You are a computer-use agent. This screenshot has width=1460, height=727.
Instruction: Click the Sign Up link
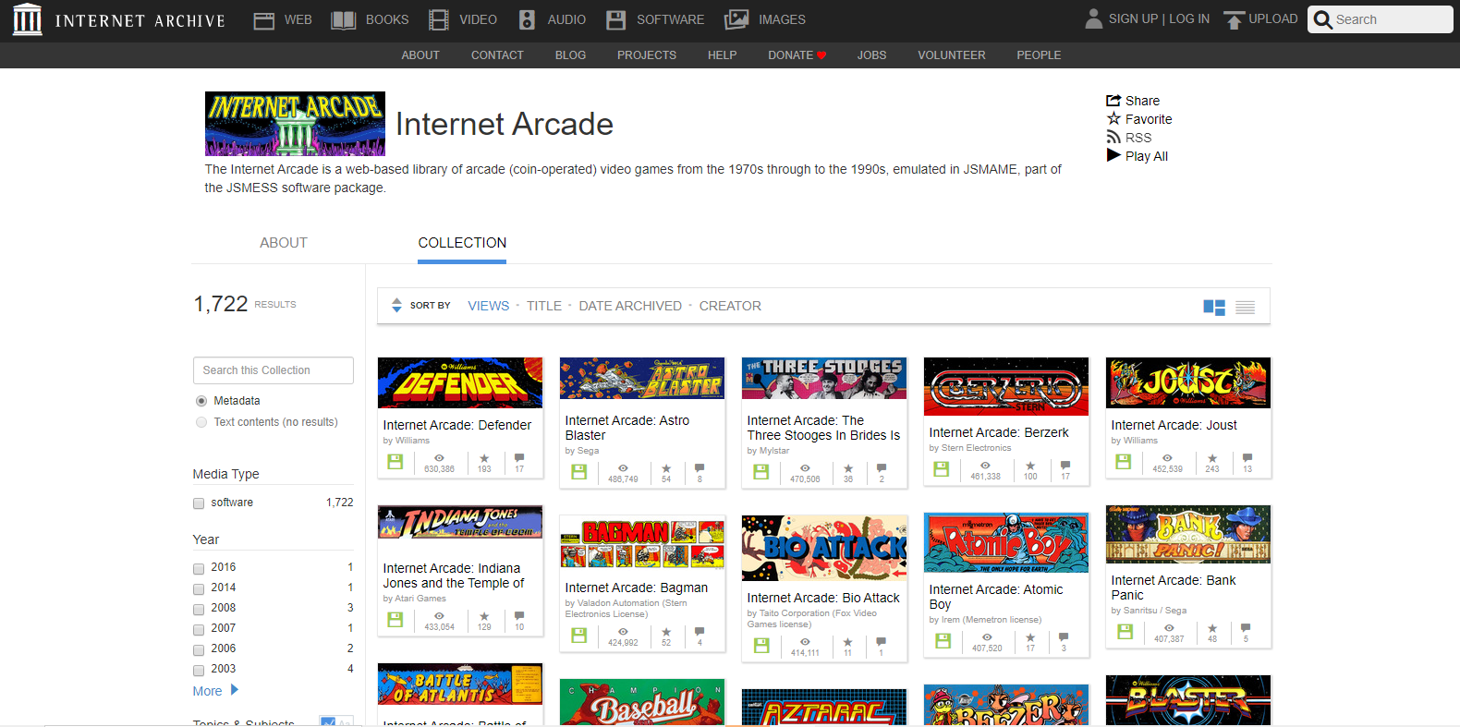[x=1133, y=19]
